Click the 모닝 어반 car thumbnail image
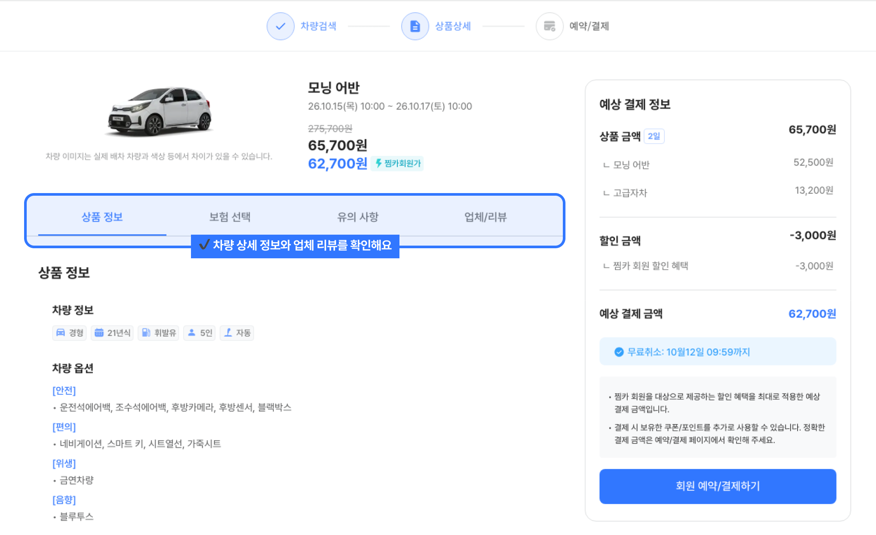This screenshot has width=876, height=535. (x=159, y=110)
